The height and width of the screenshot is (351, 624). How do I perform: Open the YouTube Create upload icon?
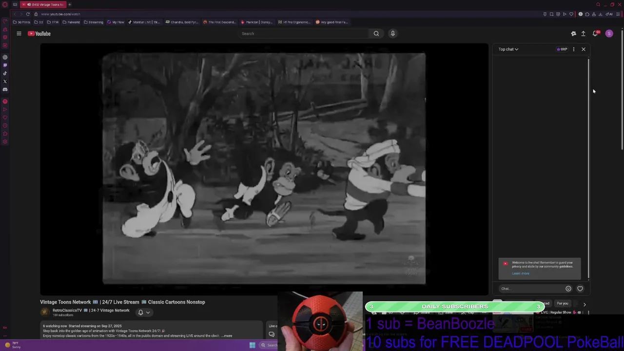(583, 34)
